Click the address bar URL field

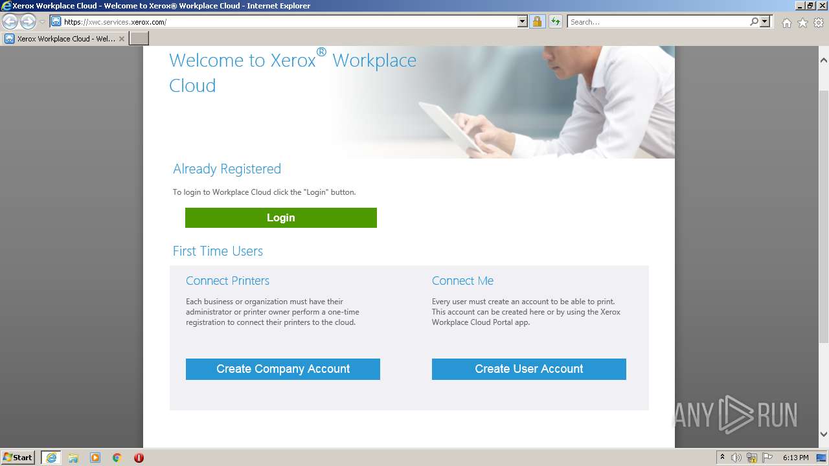pos(290,22)
